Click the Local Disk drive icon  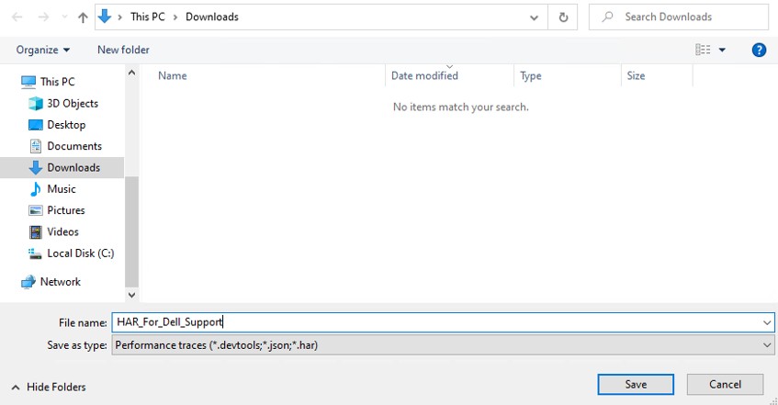click(35, 253)
